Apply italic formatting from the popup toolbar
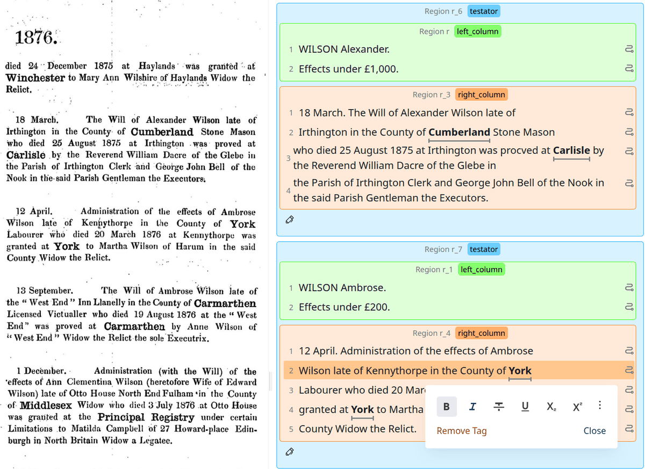Viewport: 645px width, 469px height. [472, 407]
